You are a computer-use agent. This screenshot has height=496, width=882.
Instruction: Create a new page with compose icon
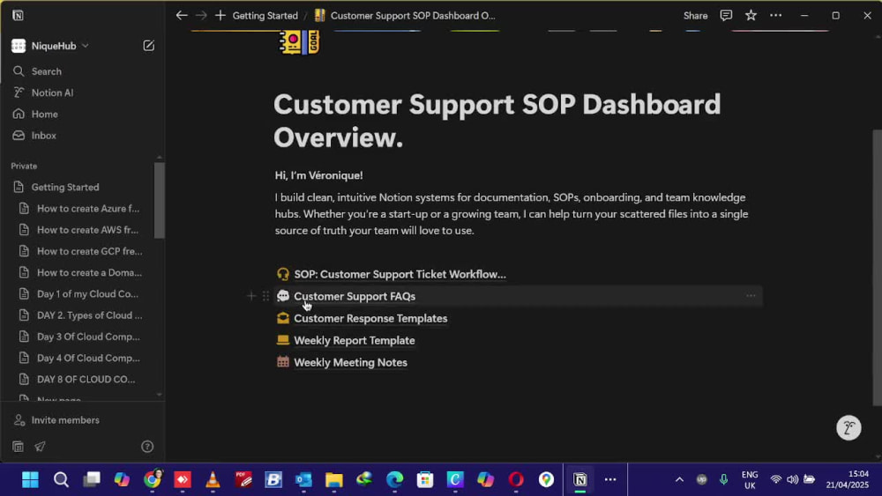[148, 46]
